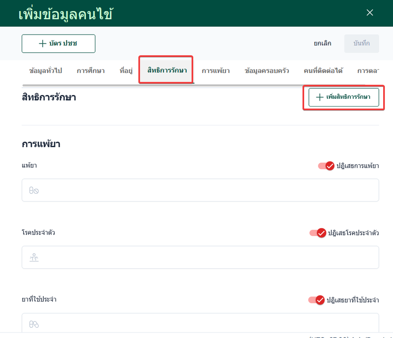Select the ที่อยู่ tab

126,71
